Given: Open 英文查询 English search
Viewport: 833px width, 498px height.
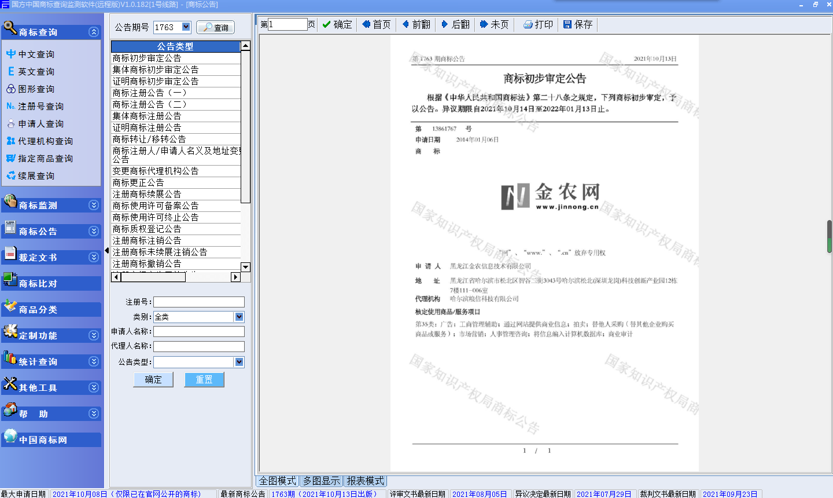Looking at the screenshot, I should pyautogui.click(x=31, y=71).
